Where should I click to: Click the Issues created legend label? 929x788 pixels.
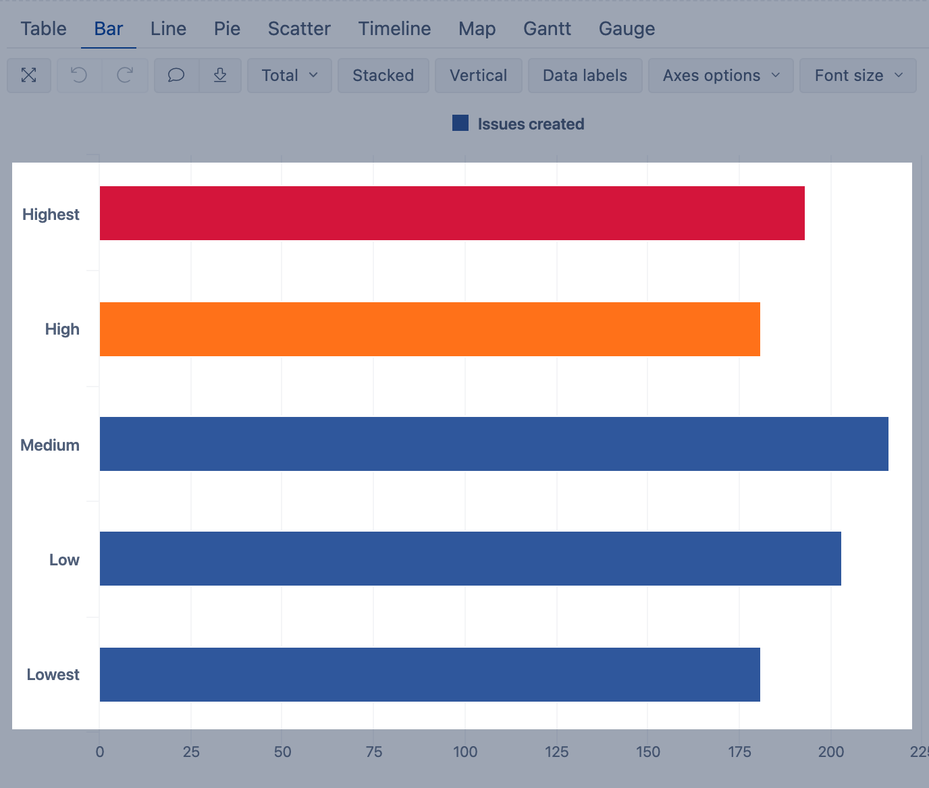[x=531, y=124]
